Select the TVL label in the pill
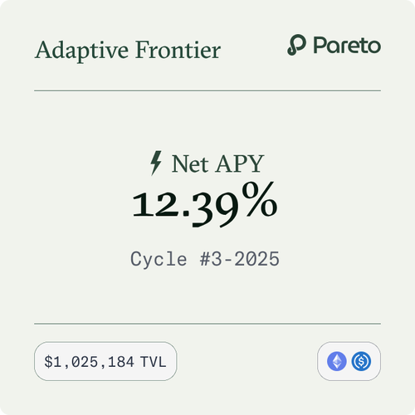415x415 pixels. point(153,362)
